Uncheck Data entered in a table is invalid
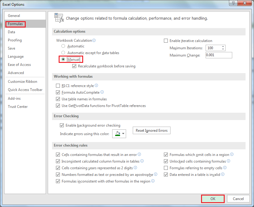This screenshot has height=207, width=254. click(166, 174)
